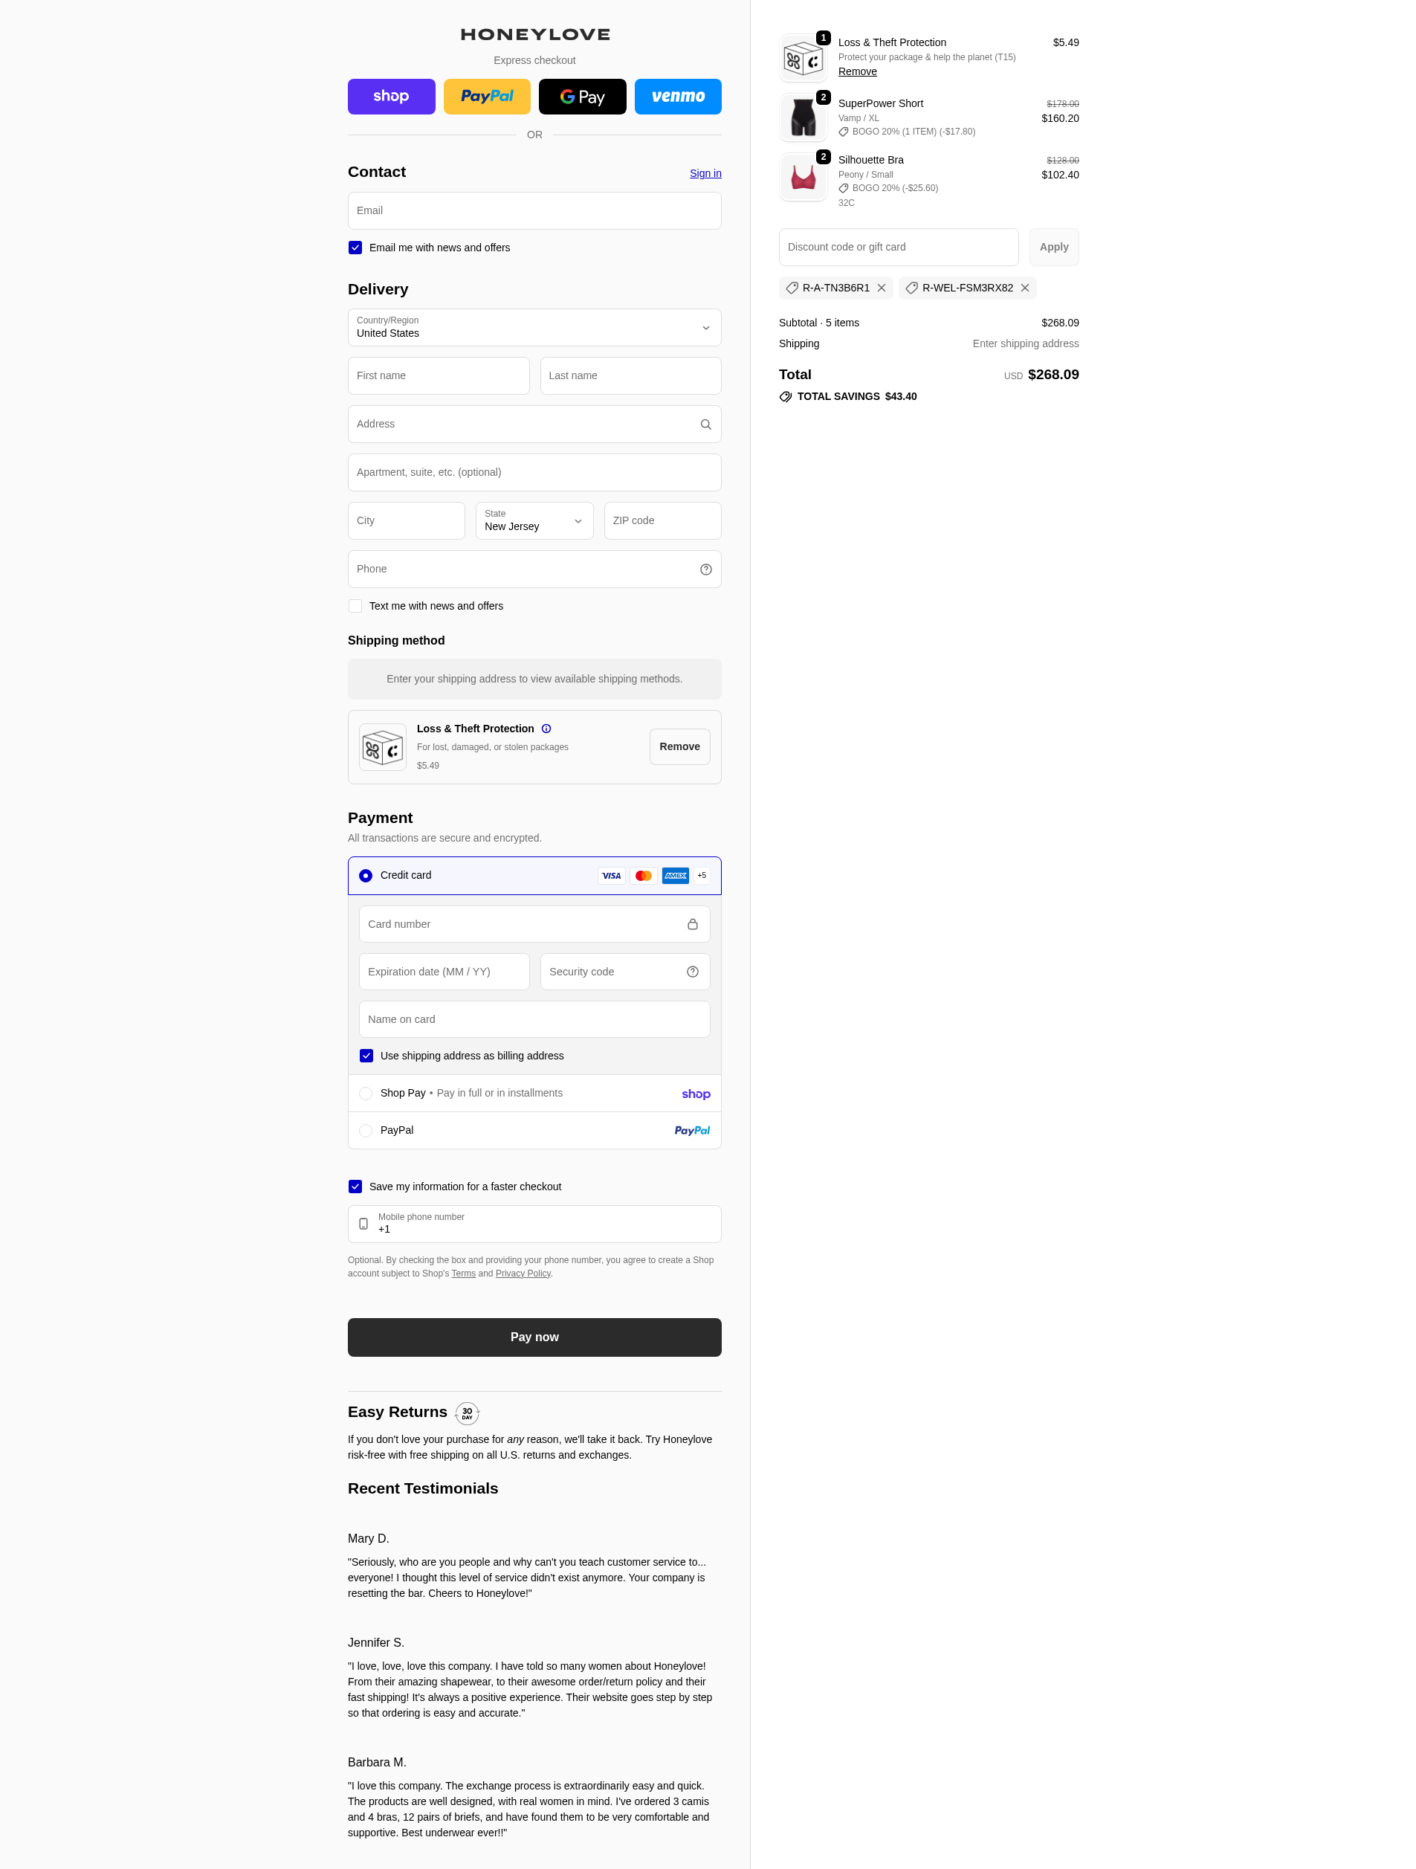The image size is (1416, 1869).
Task: Remove discount code R-WEL-FSM3RX82
Action: tap(1024, 288)
